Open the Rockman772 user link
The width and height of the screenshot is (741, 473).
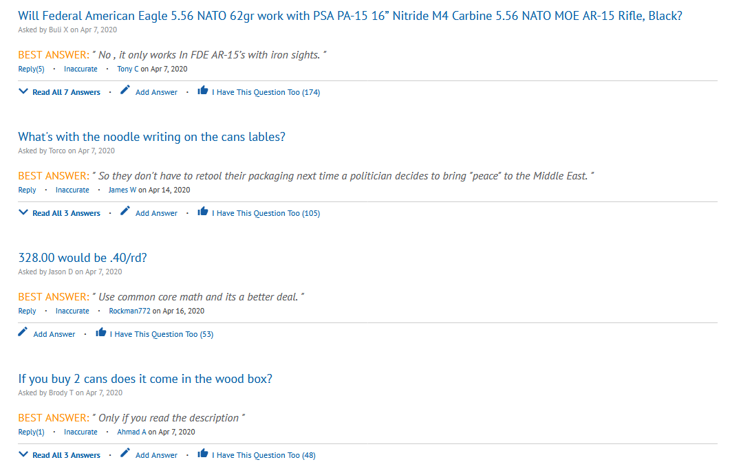point(129,311)
